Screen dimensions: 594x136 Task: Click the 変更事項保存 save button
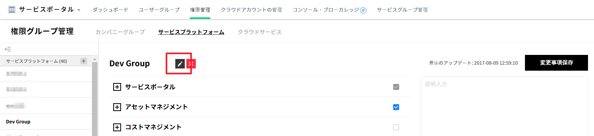[x=556, y=63]
